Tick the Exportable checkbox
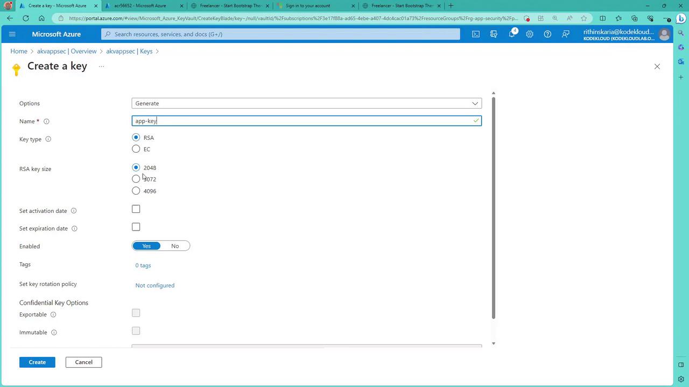689x387 pixels. pyautogui.click(x=136, y=313)
